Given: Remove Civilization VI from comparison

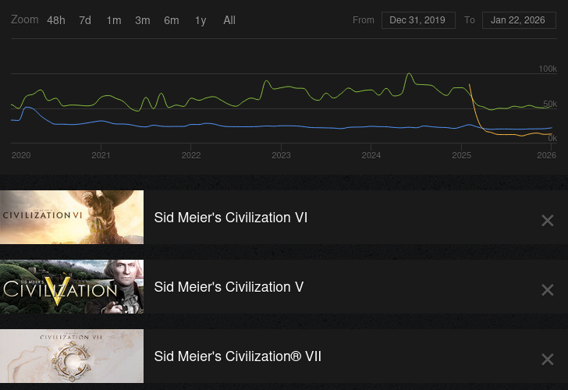Looking at the screenshot, I should [548, 220].
